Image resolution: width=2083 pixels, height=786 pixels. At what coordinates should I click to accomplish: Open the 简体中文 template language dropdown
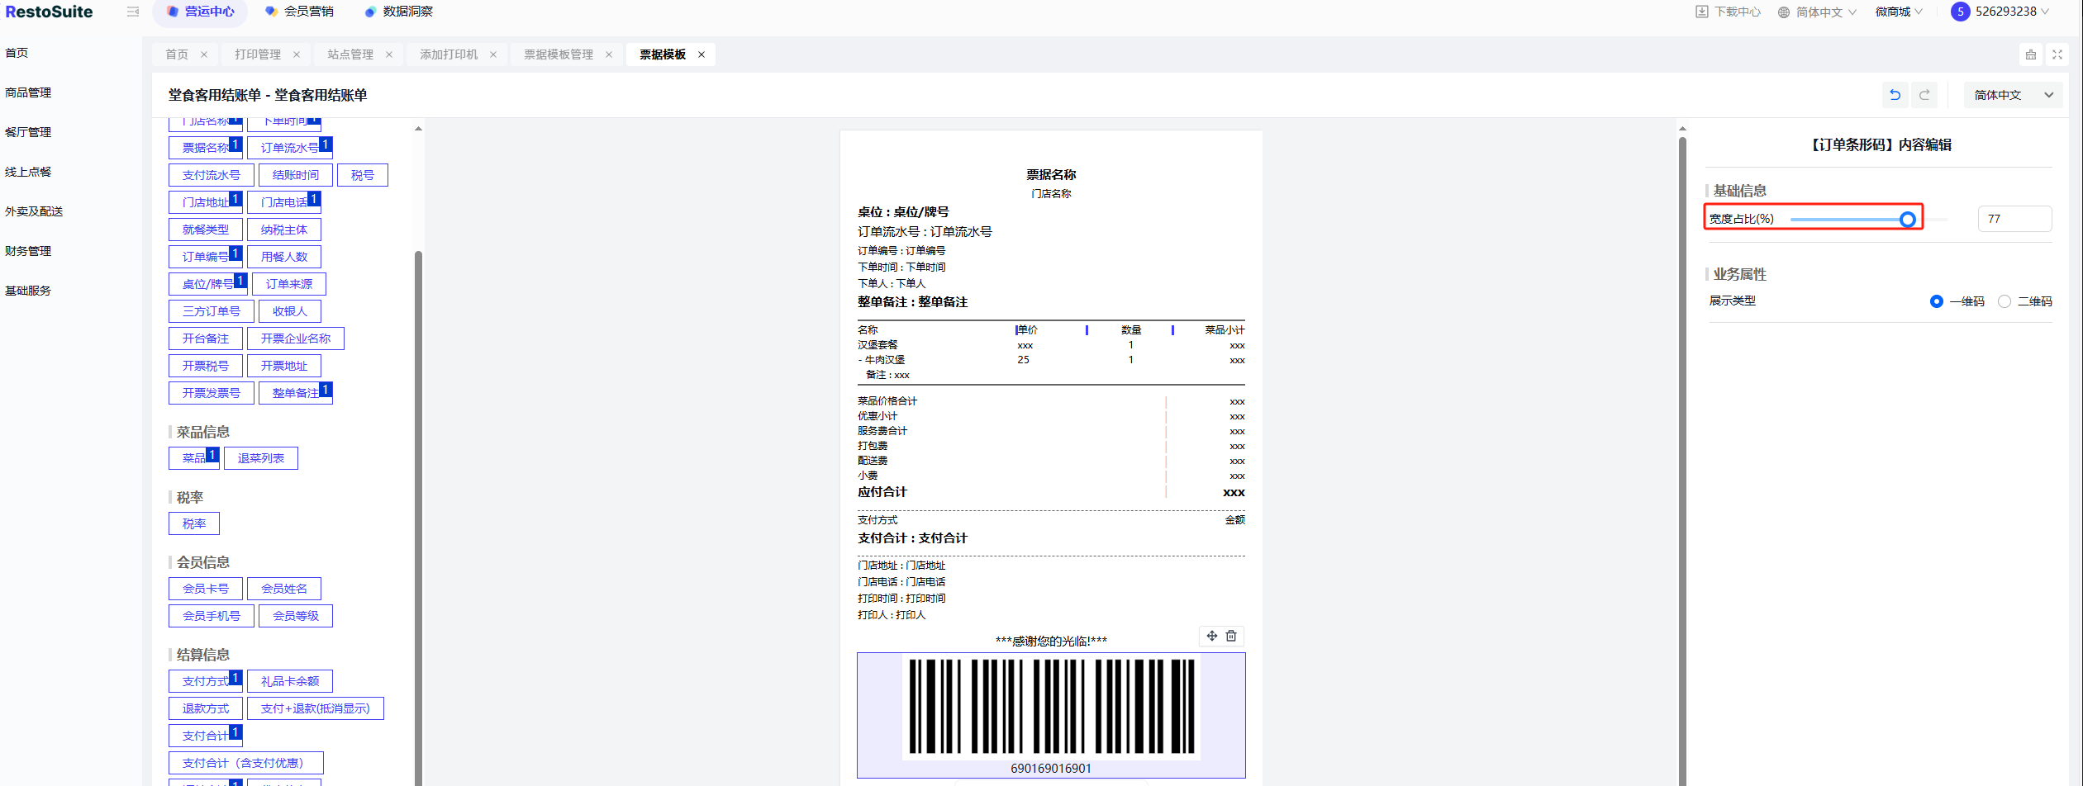point(2014,95)
